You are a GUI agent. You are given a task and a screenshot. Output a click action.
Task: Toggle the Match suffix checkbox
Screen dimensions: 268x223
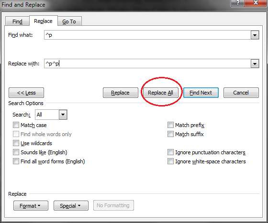[x=170, y=134]
